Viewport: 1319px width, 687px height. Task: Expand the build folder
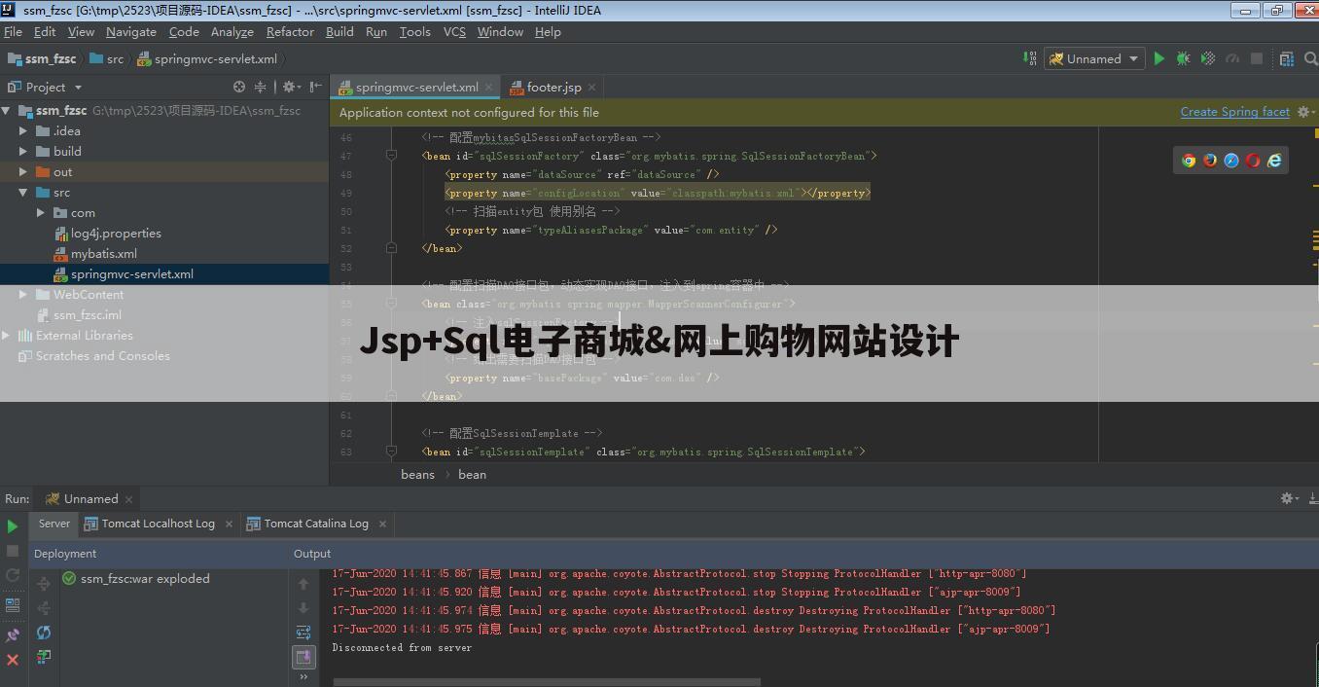tap(23, 152)
